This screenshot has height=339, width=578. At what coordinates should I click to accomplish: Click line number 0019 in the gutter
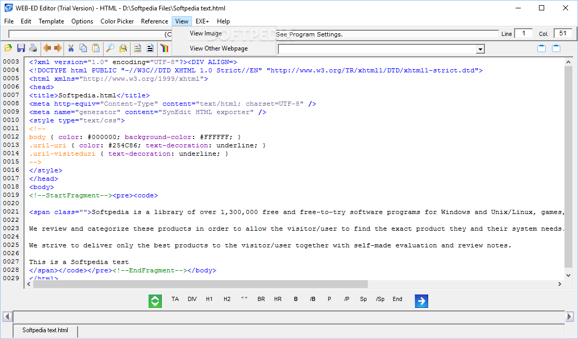point(11,195)
